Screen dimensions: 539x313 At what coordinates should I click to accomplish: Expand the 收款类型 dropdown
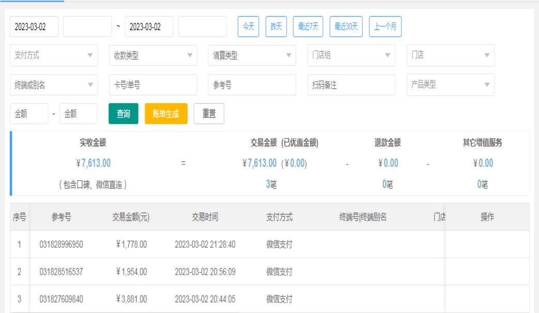(153, 55)
